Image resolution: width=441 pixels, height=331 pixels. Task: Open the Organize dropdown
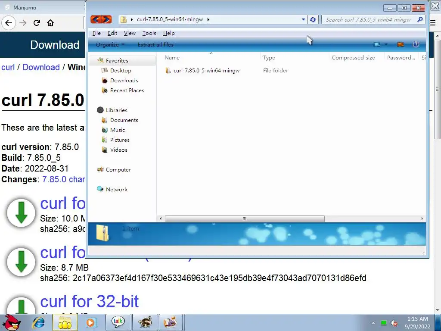[x=110, y=44]
